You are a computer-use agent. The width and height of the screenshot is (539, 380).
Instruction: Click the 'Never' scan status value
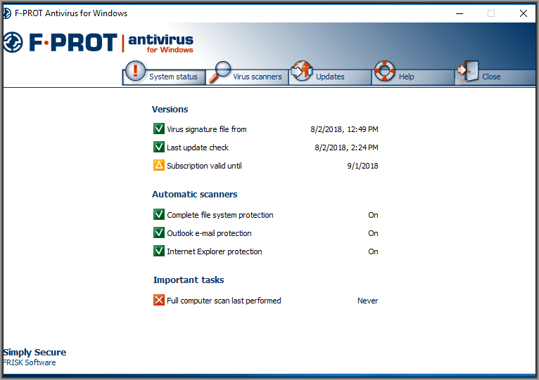pos(367,301)
